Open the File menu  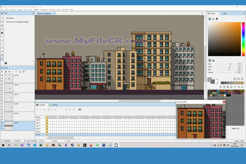pos(2,10)
